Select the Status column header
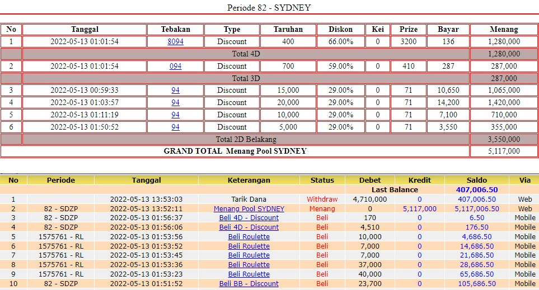This screenshot has height=290, width=539. 322,180
